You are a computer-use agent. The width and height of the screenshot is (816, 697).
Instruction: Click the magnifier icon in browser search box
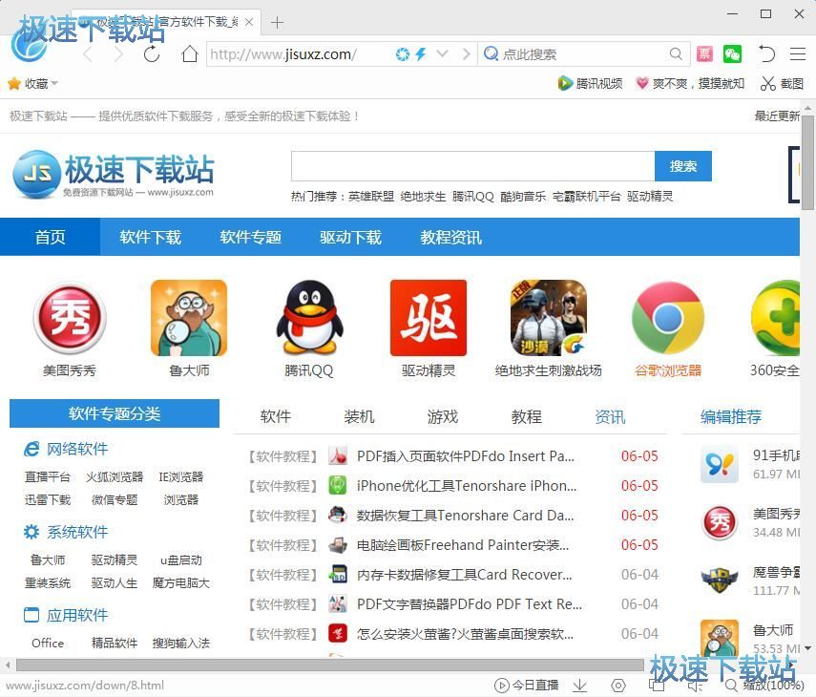(676, 53)
